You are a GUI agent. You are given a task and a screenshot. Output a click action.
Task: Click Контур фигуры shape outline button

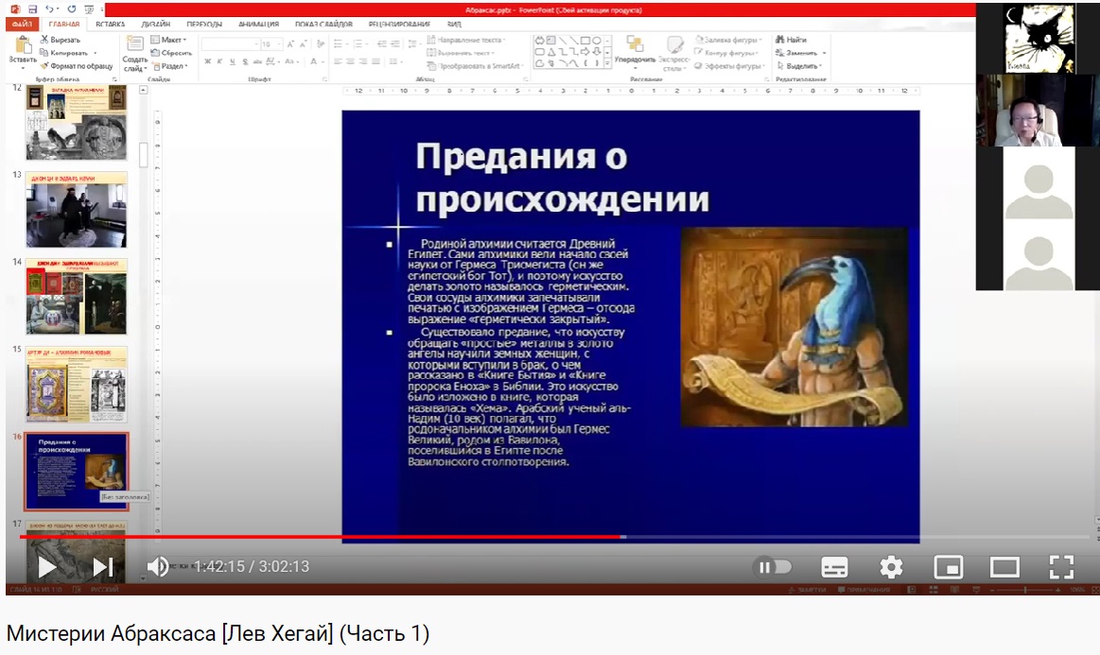coord(726,53)
